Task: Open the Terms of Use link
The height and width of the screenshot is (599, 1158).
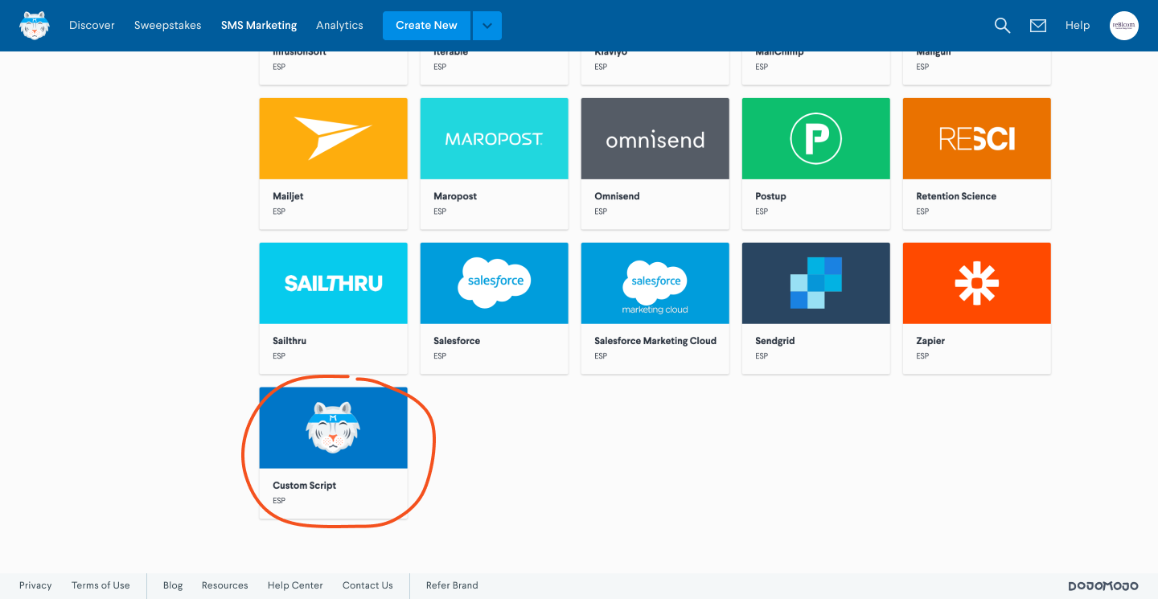Action: point(101,585)
